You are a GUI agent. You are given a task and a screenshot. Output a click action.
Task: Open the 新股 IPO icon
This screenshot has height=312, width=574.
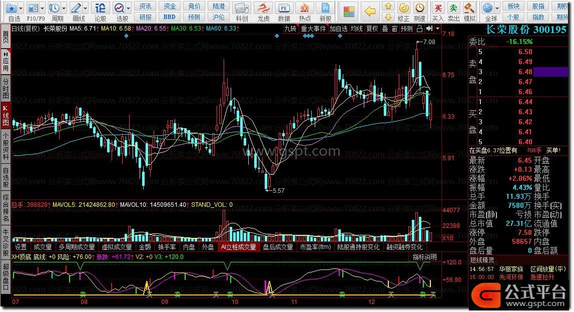pos(325,8)
